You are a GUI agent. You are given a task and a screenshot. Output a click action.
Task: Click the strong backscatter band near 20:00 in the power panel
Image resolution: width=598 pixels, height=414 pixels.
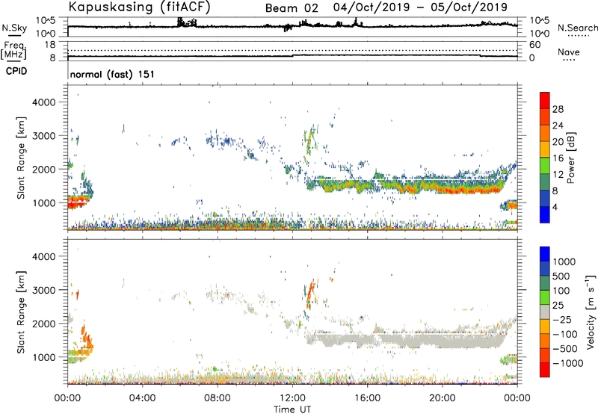443,187
